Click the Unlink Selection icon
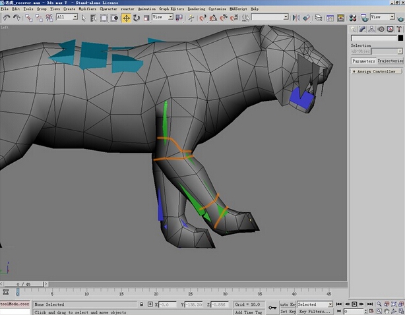405x315 pixels. (x=39, y=18)
